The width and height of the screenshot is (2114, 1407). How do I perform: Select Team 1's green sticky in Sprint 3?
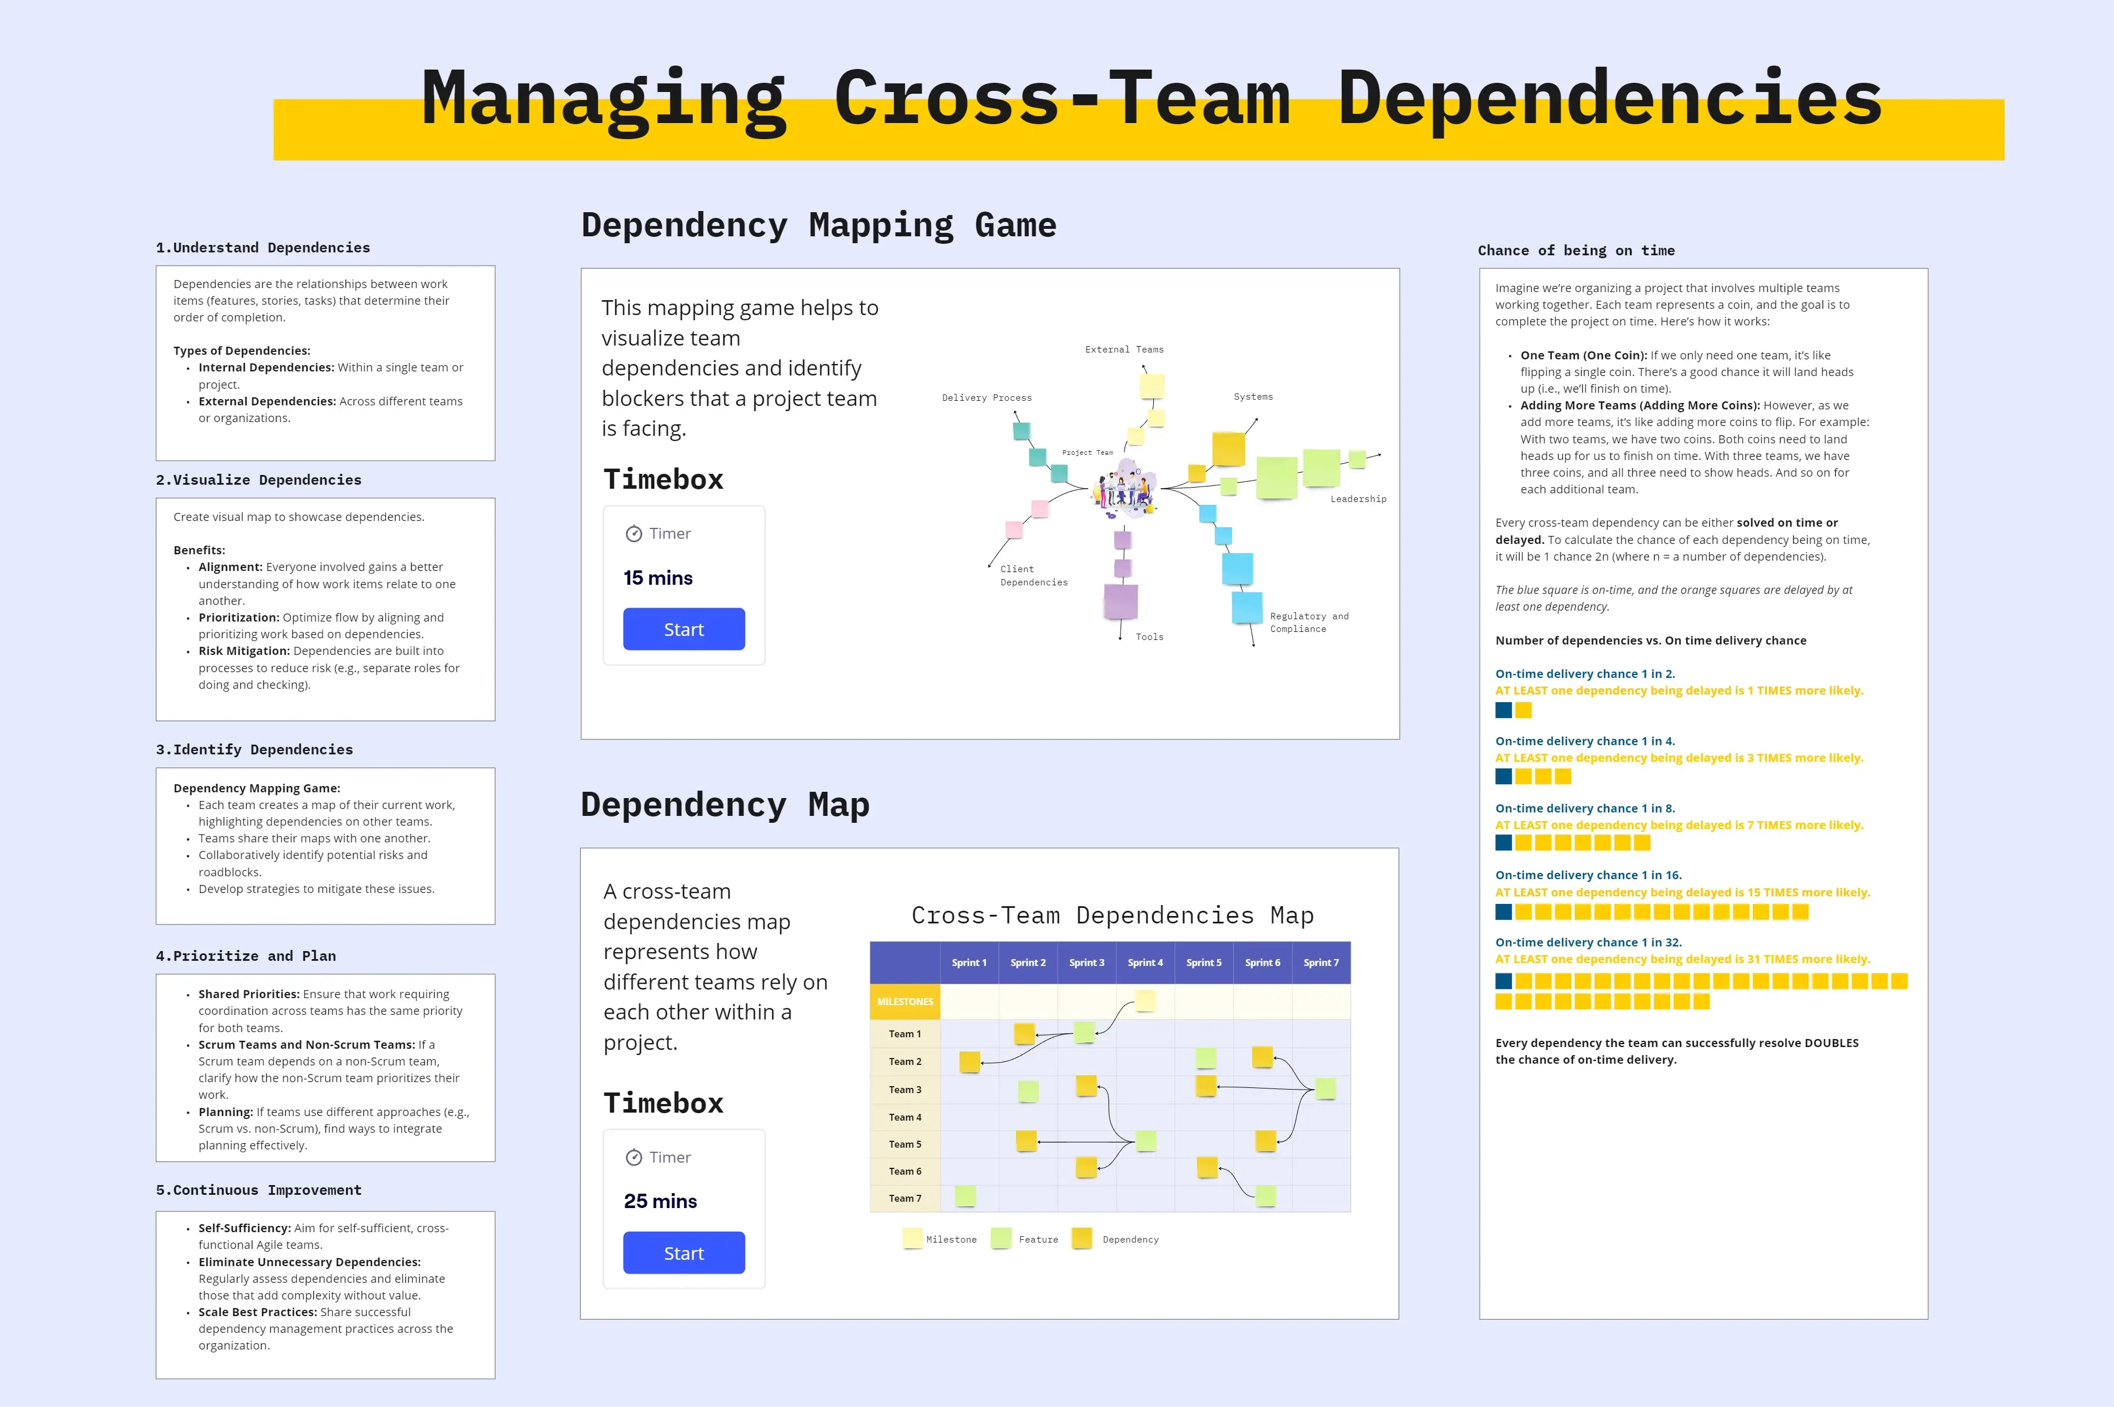click(1085, 1033)
